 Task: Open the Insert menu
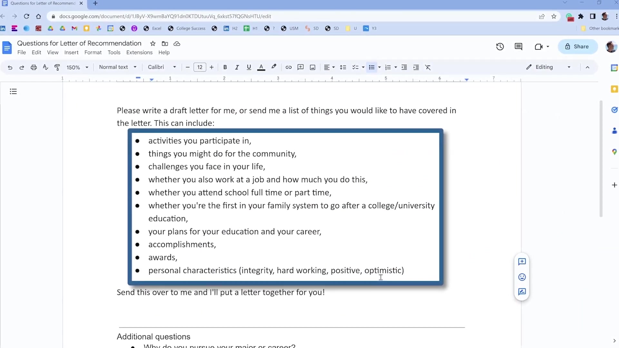pos(71,52)
